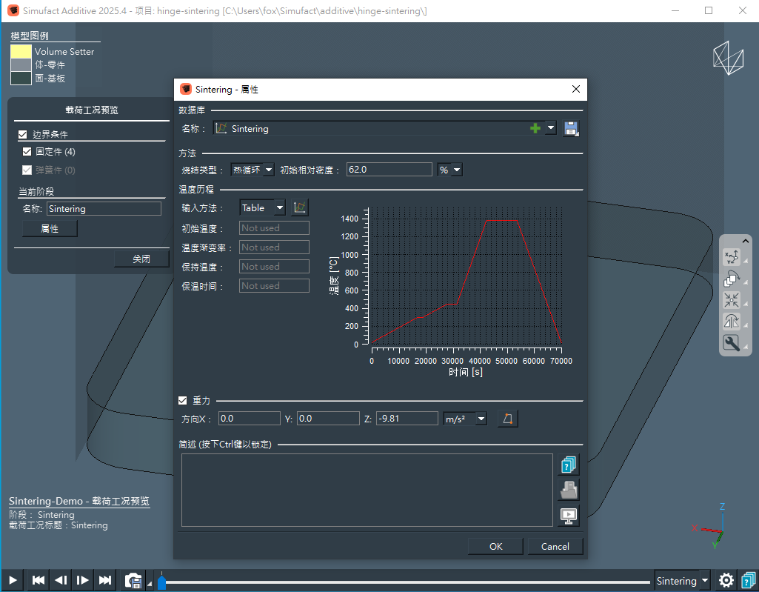Click the 当前阶段 name field Sintering

click(x=104, y=209)
